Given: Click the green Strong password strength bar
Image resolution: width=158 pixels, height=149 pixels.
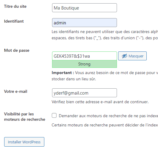Looking at the screenshot, I should click(85, 64).
